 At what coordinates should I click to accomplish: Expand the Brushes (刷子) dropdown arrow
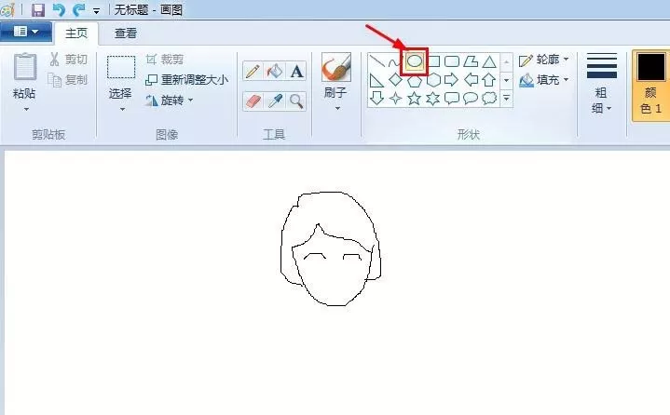(x=337, y=108)
